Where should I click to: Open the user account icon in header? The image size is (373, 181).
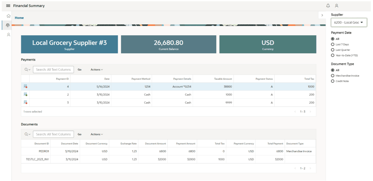coord(336,6)
